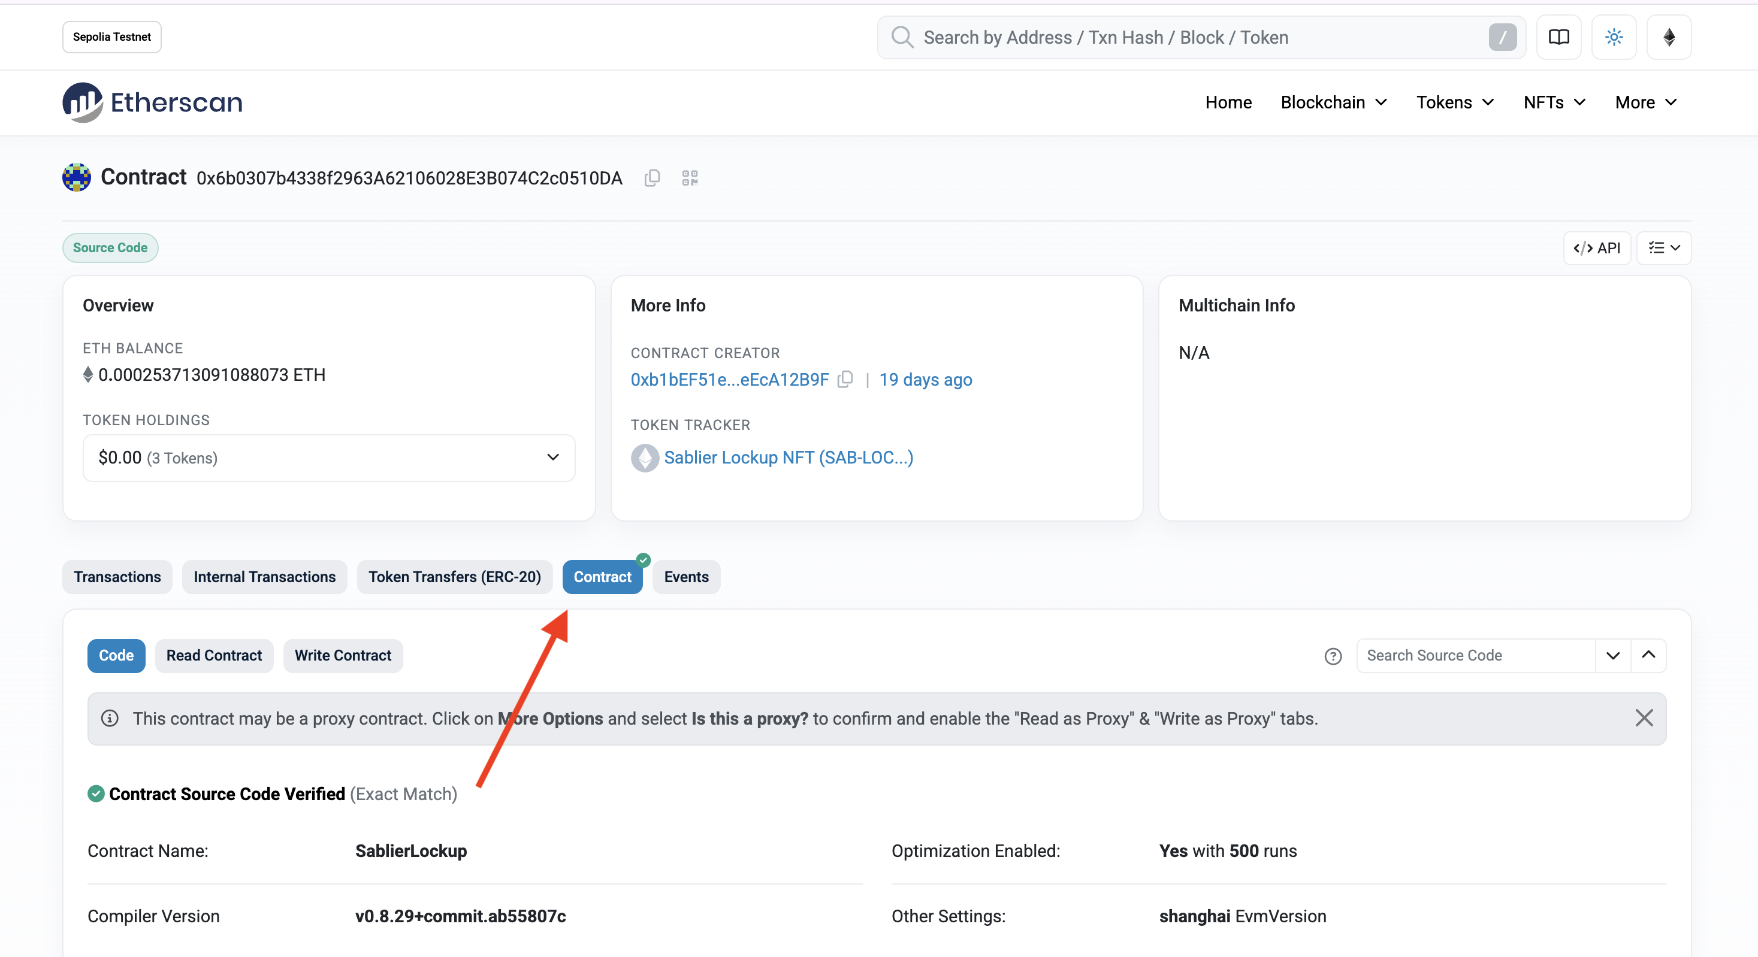Switch to Read Contract view
The width and height of the screenshot is (1758, 957).
coord(215,656)
